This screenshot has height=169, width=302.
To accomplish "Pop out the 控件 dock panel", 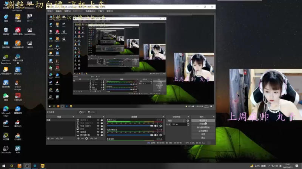I will pos(214,117).
